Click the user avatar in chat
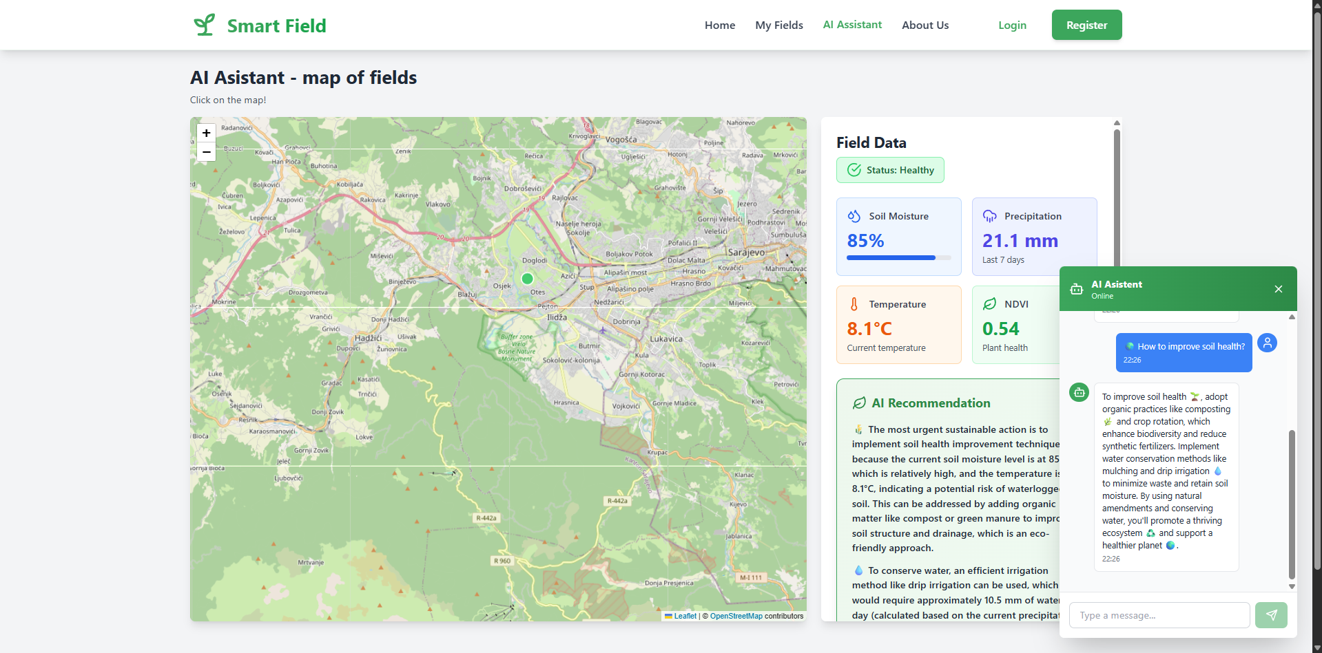Screen dimensions: 1322x653 click(x=1268, y=343)
